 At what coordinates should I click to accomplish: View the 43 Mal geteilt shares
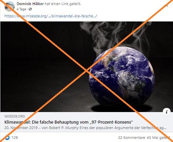pyautogui.click(x=158, y=138)
